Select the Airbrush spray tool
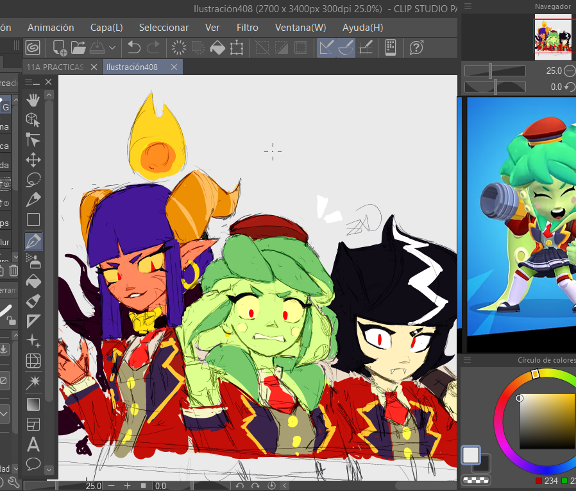The height and width of the screenshot is (491, 576). pos(33,261)
